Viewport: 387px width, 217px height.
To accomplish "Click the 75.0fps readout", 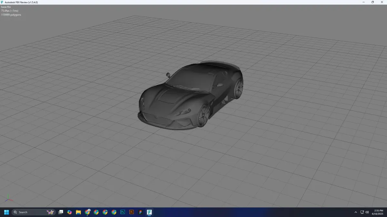I will (x=10, y=11).
